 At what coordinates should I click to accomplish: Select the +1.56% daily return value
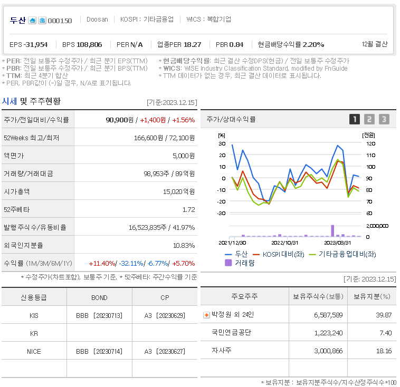click(x=184, y=120)
